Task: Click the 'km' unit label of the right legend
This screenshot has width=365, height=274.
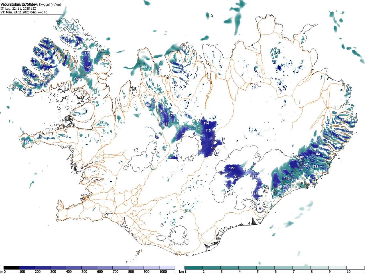Action: [181, 272]
